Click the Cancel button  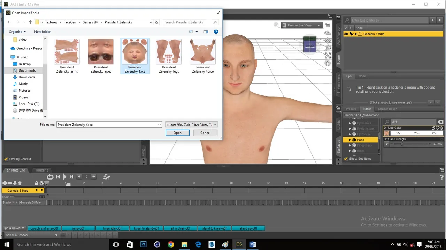pyautogui.click(x=205, y=133)
